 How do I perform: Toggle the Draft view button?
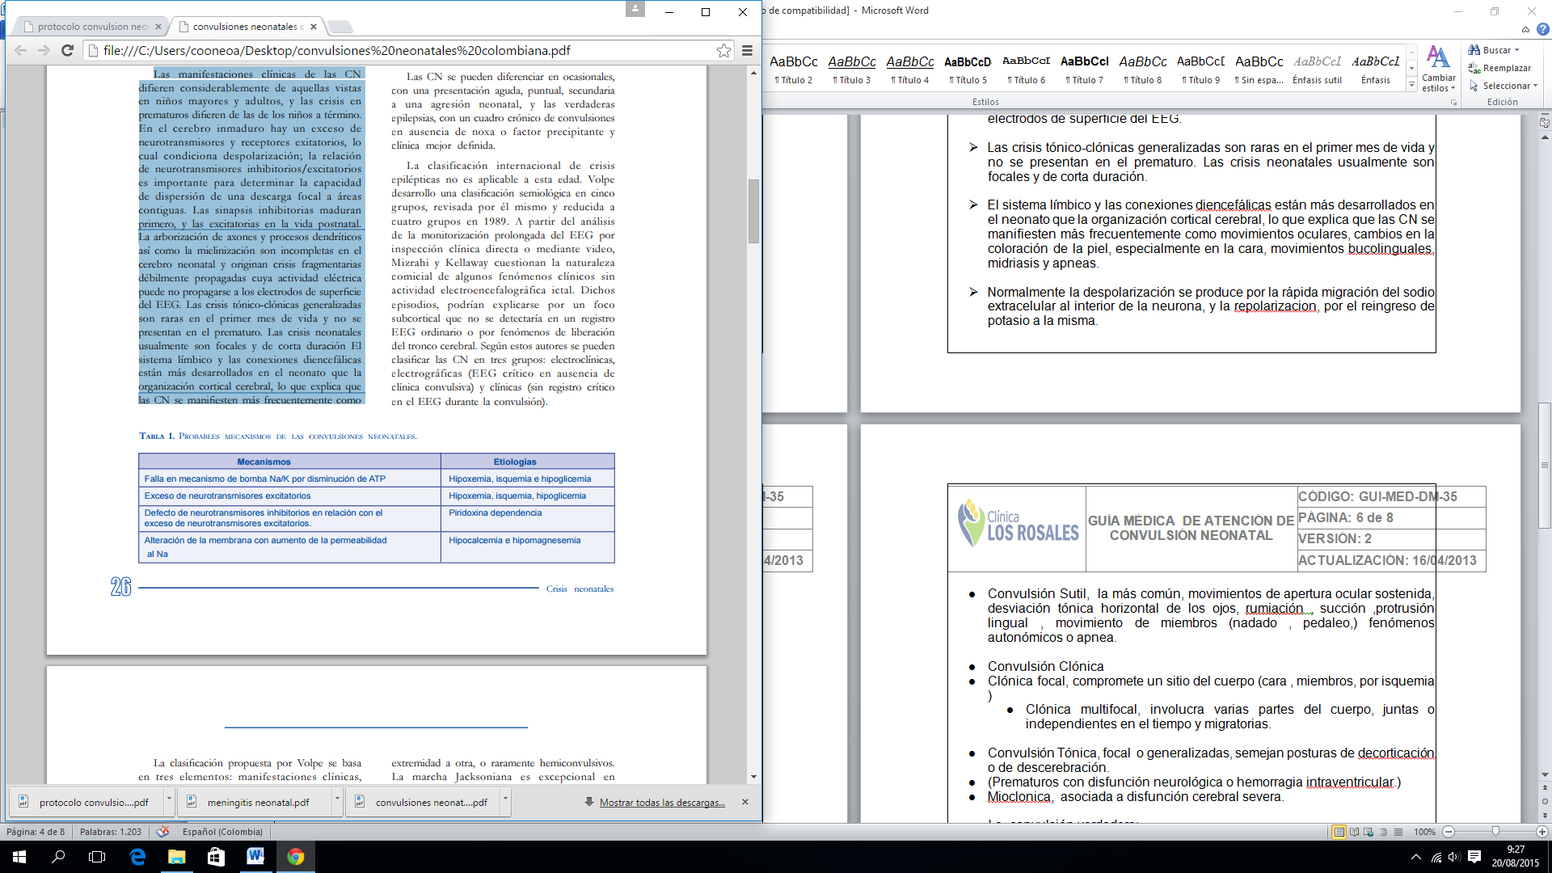[1398, 832]
